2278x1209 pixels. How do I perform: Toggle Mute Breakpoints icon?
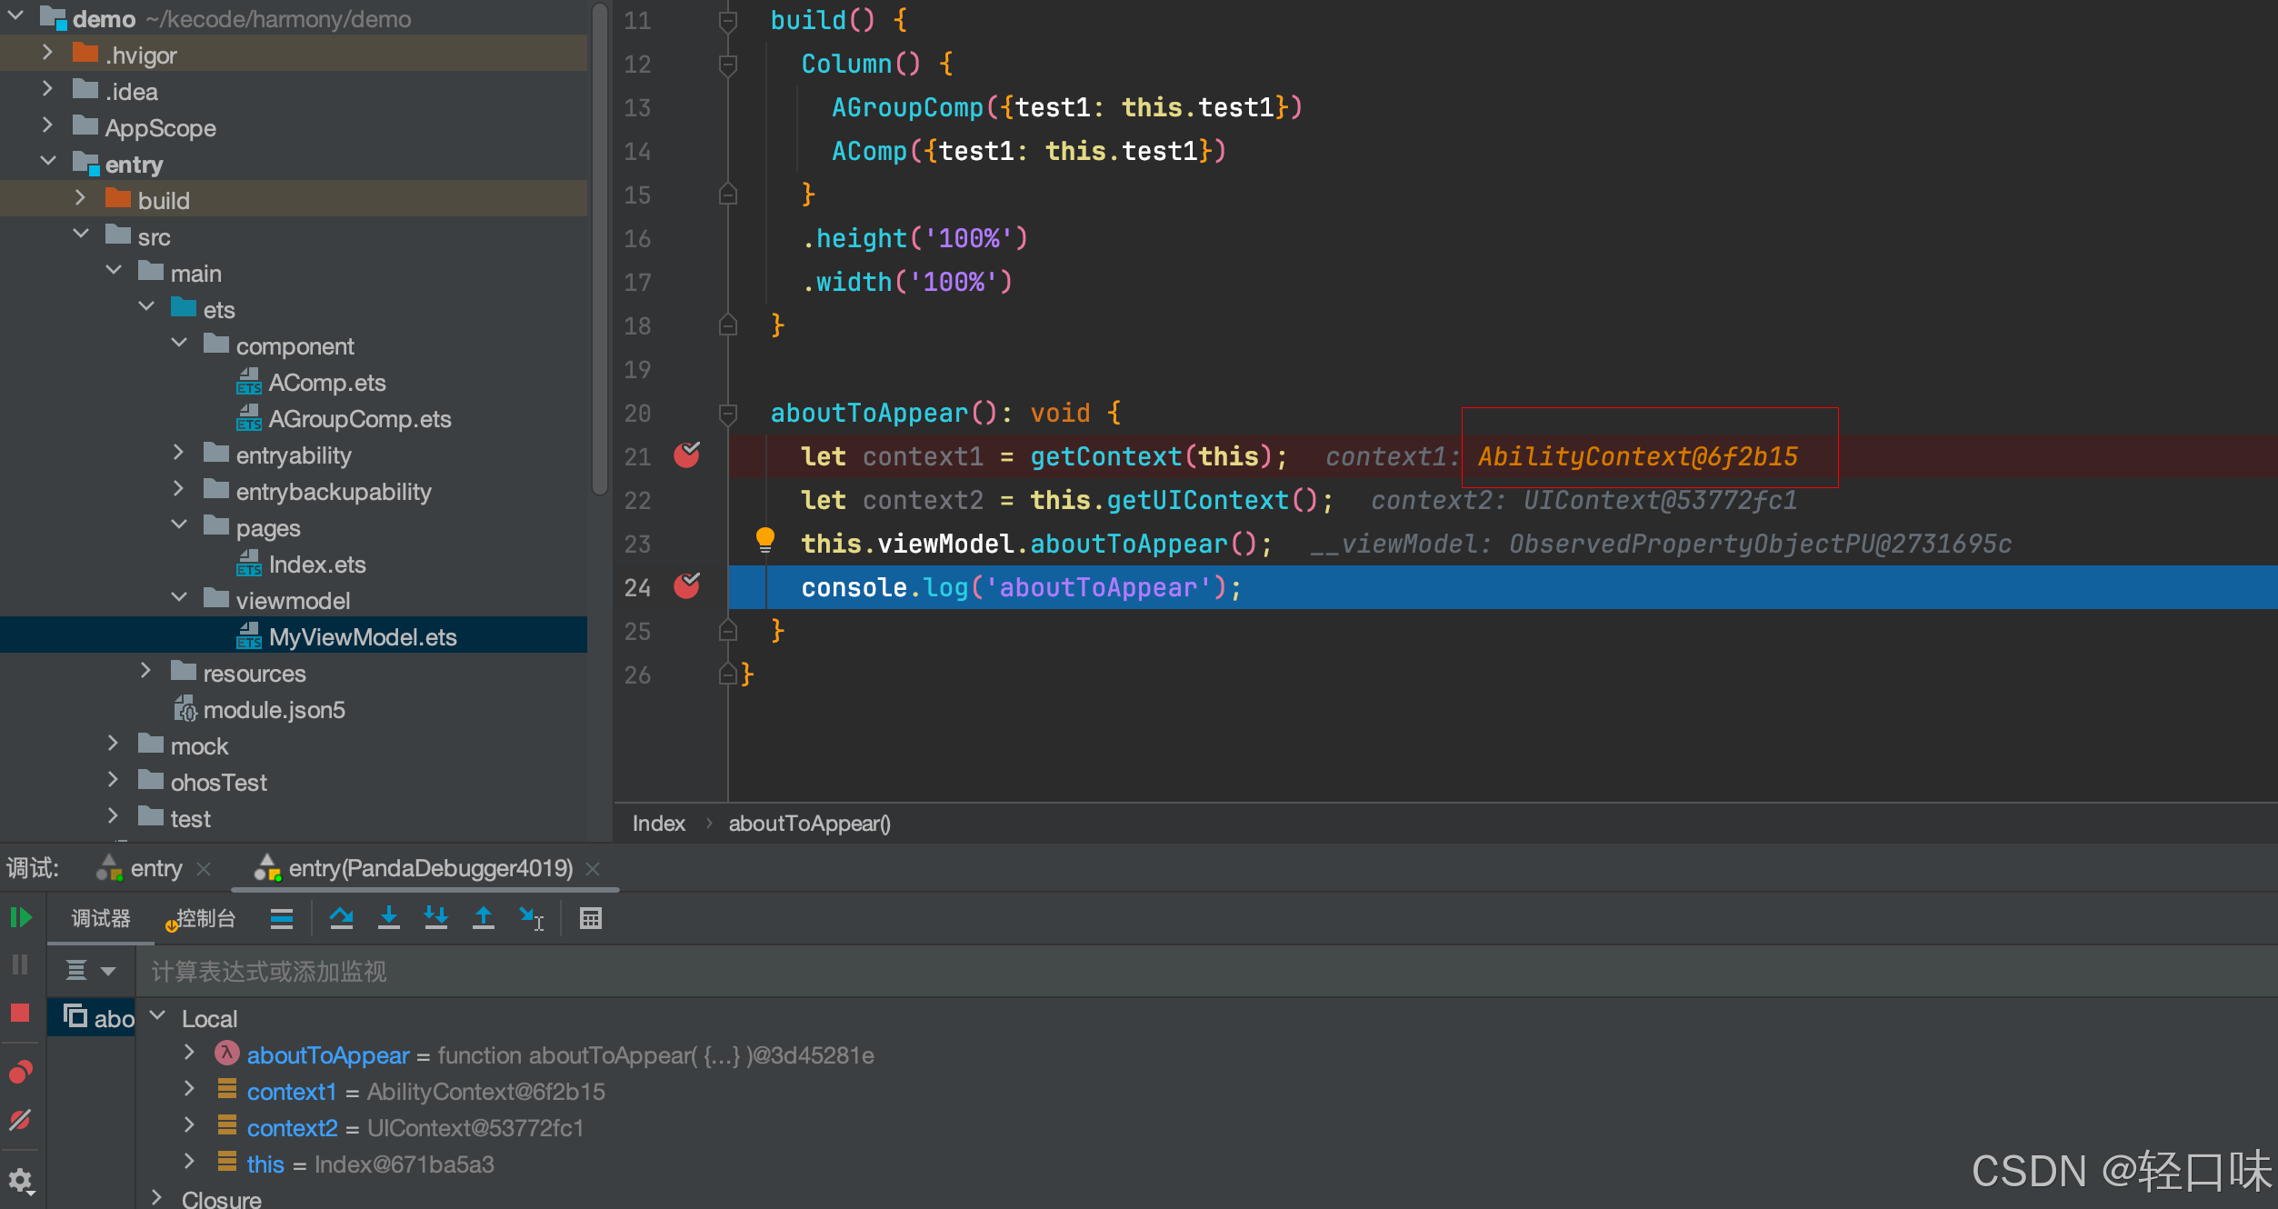tap(20, 1120)
